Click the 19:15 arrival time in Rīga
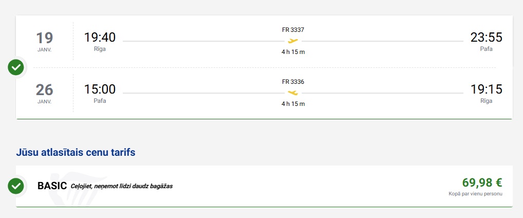This screenshot has width=523, height=218. pos(486,89)
